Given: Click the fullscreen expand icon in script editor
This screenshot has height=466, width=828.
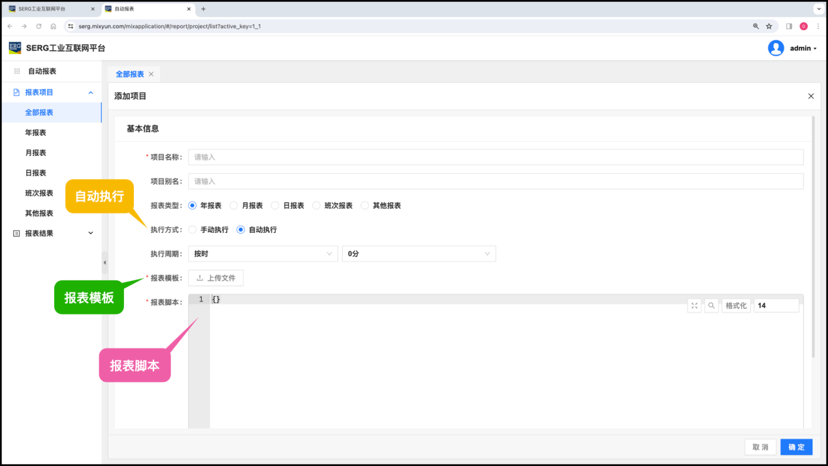Looking at the screenshot, I should click(x=694, y=305).
